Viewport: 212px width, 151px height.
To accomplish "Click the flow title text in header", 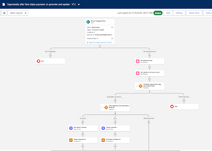I will pyautogui.click(x=41, y=5).
